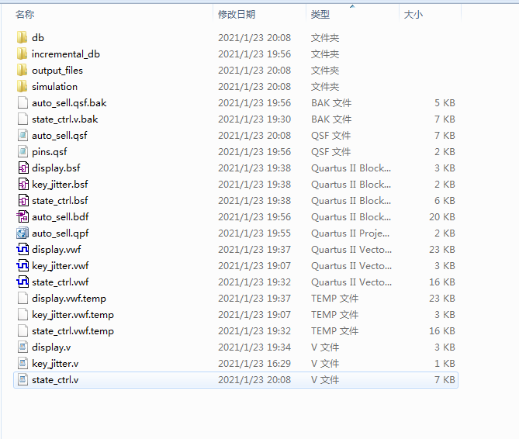Select the file name pins.qsf
The image size is (519, 439).
coord(50,152)
